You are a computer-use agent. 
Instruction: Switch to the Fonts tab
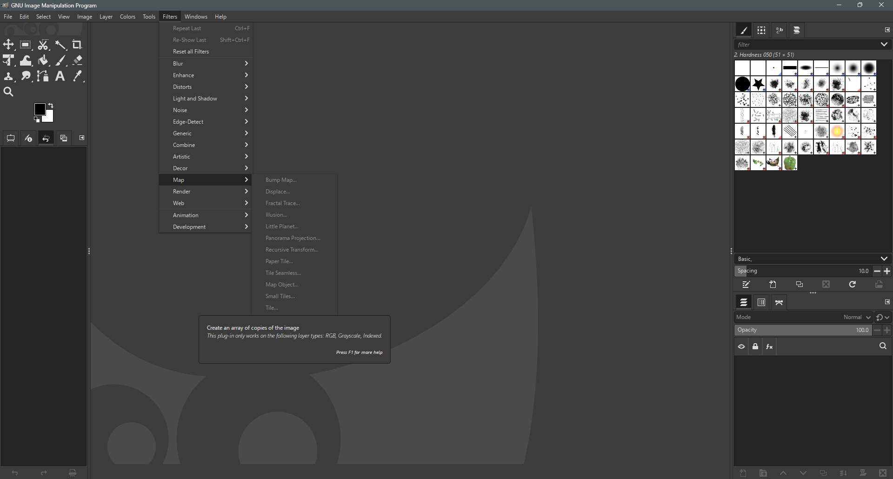[780, 31]
